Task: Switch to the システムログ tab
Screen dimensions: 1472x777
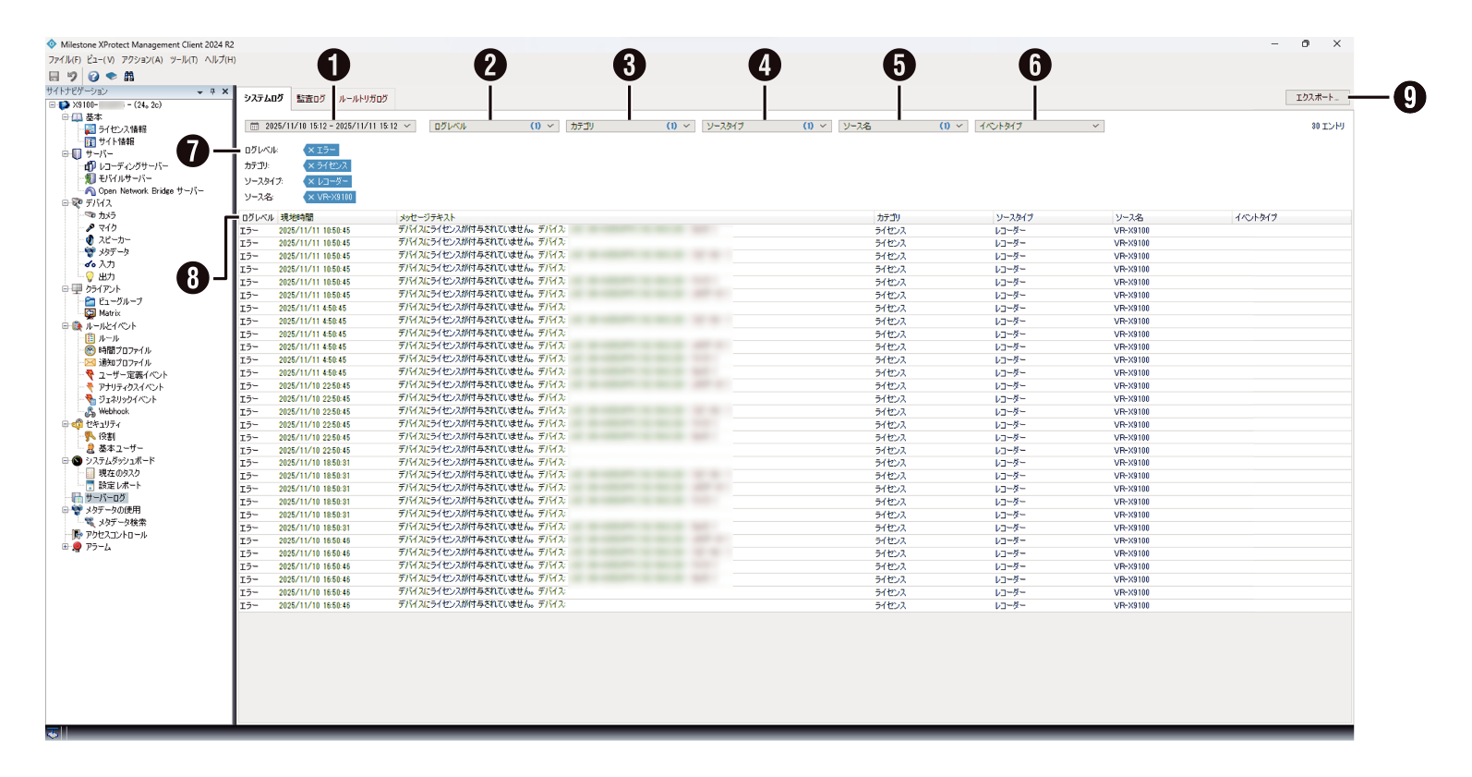Action: point(264,98)
